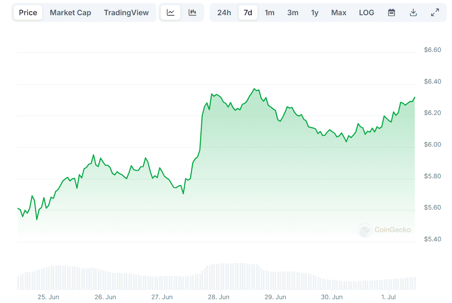Show the Max timeframe

tap(338, 12)
